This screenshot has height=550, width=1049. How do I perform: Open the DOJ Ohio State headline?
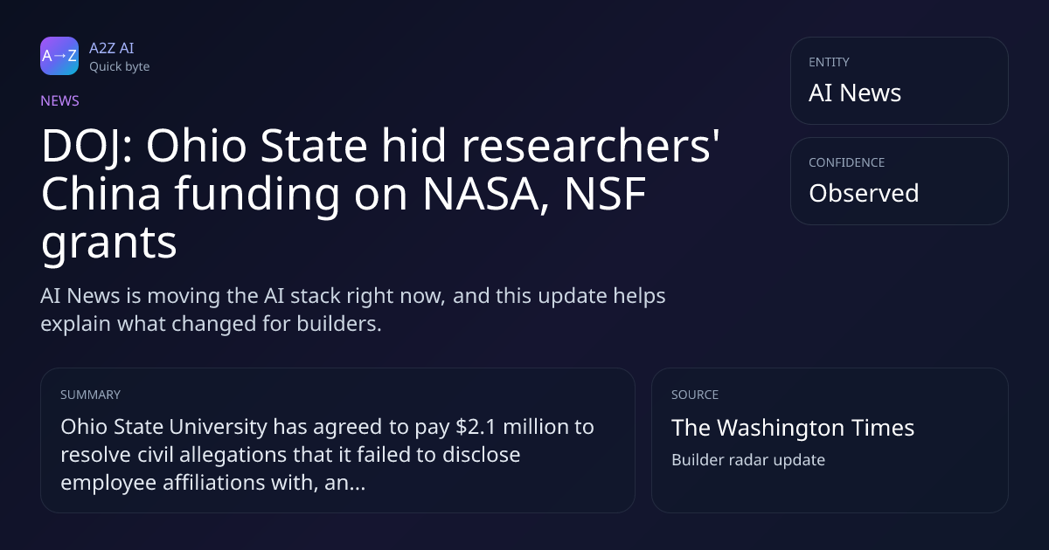click(x=374, y=195)
